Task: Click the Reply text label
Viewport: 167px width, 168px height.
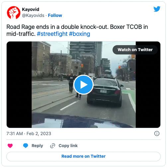Action: tap(37, 146)
